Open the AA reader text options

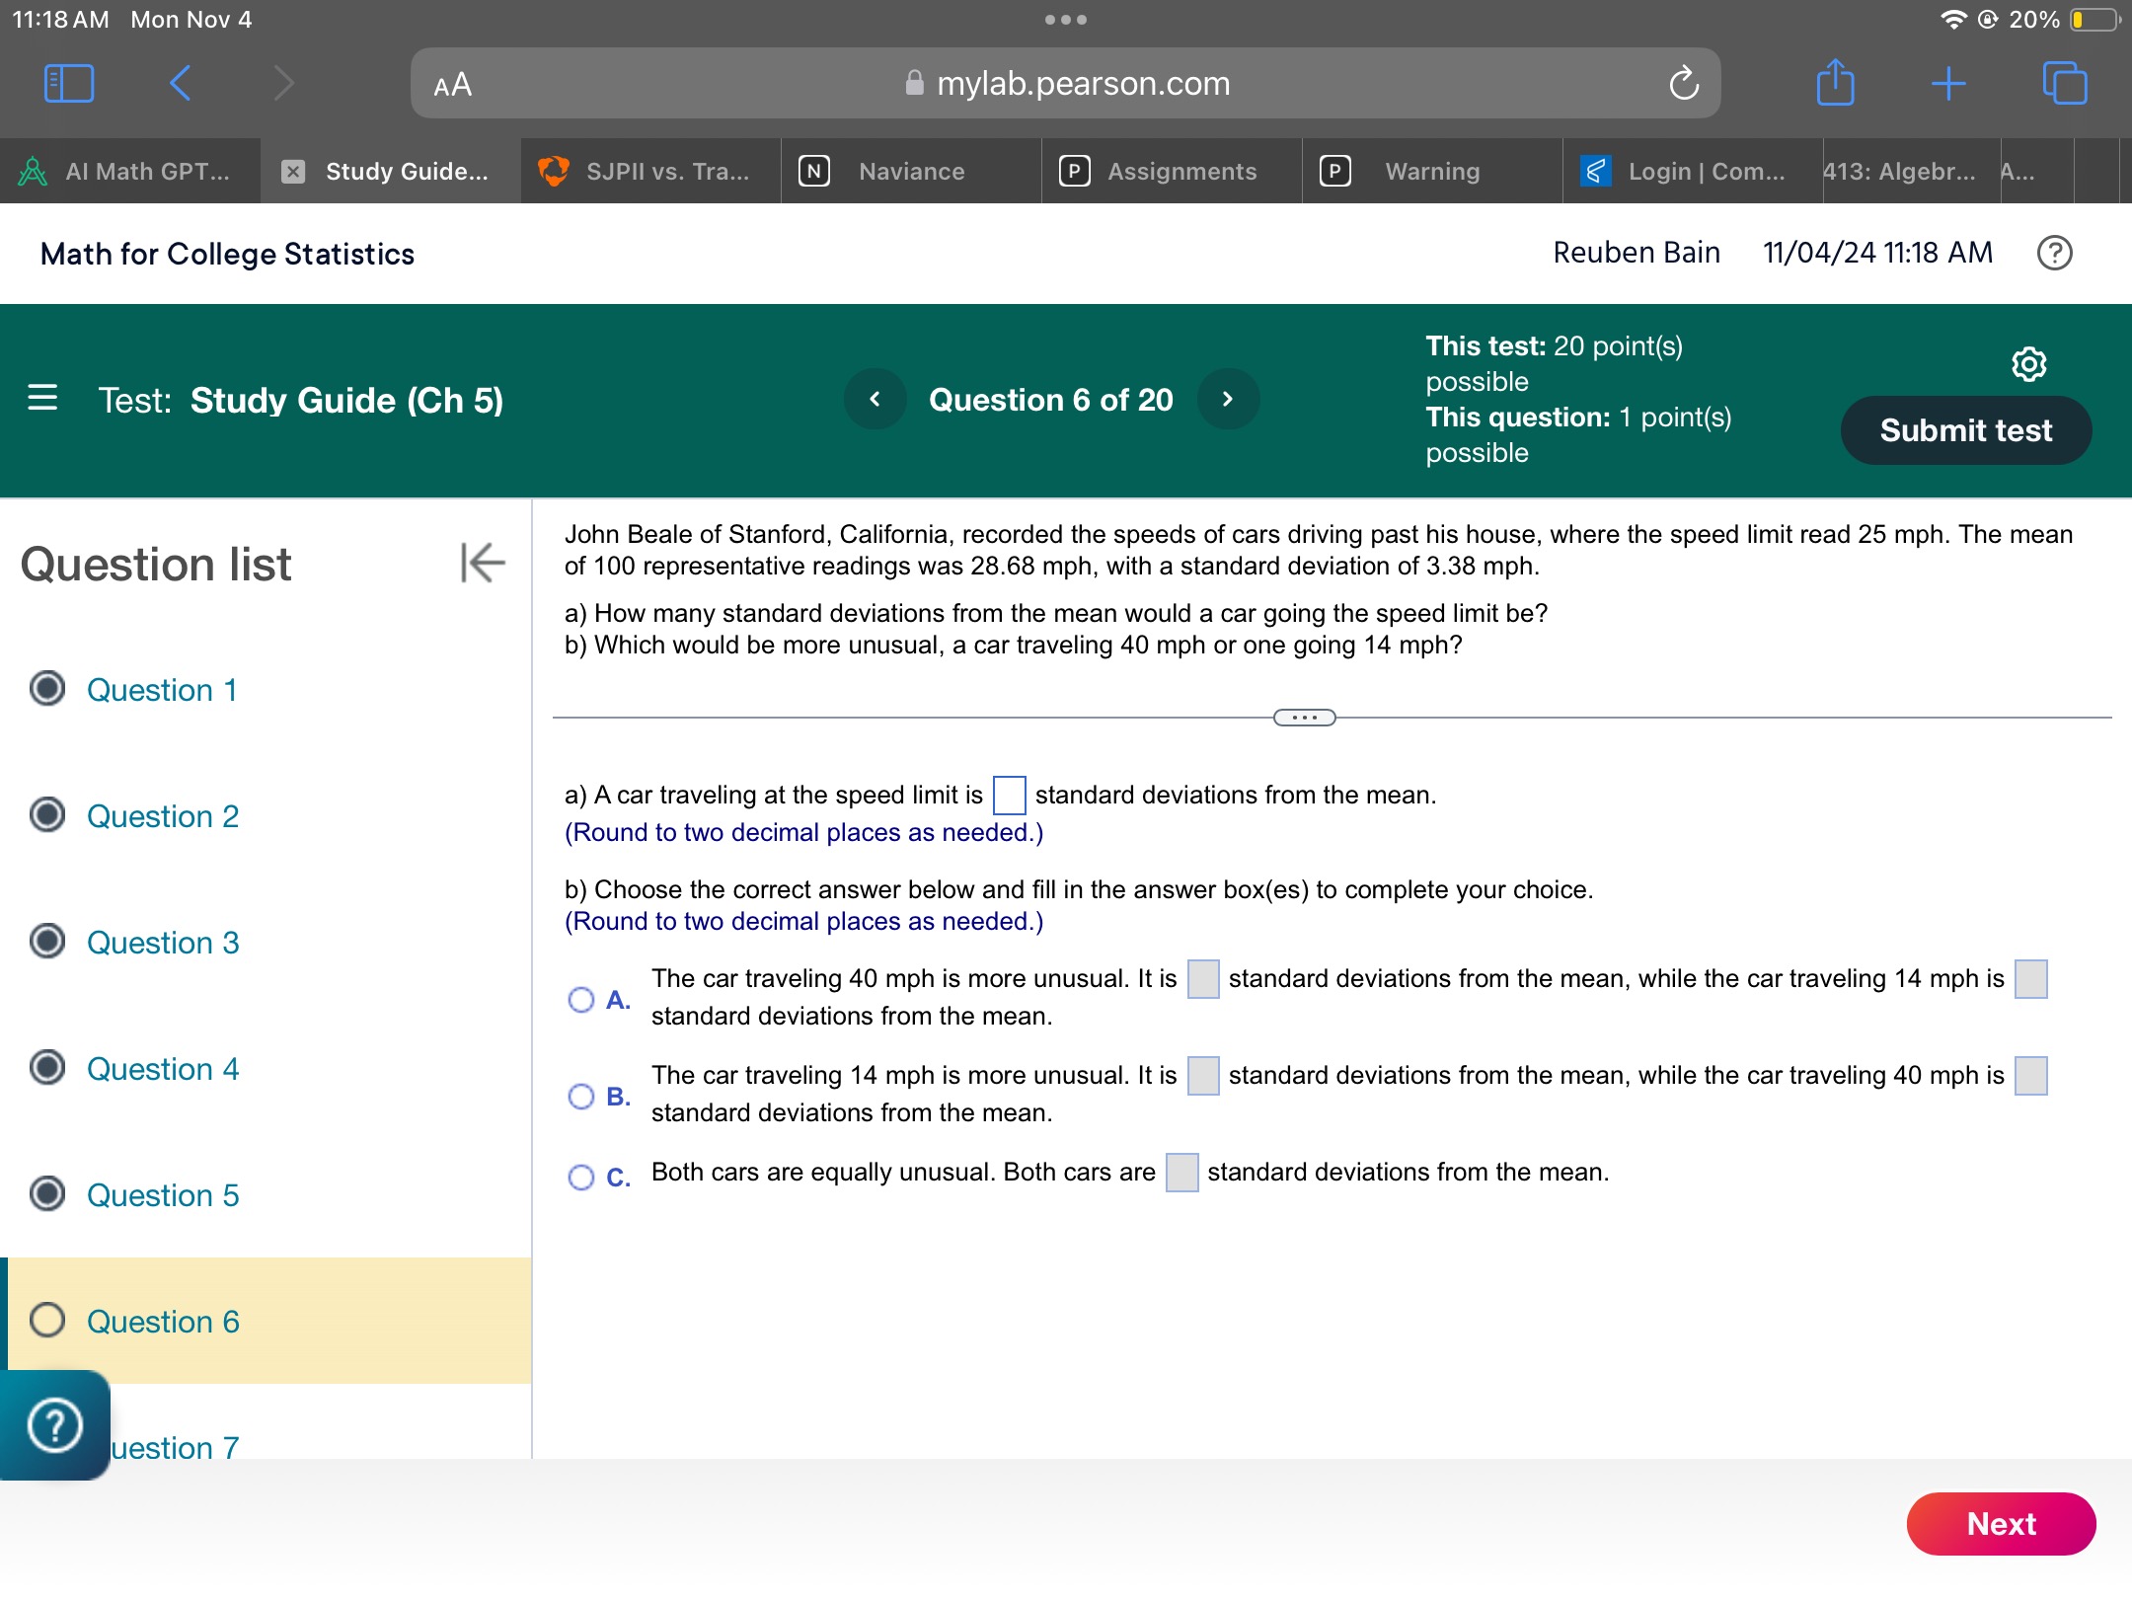453,85
